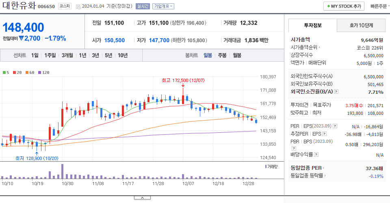Click the 거래대금 value 1,836 백만

pos(256,40)
